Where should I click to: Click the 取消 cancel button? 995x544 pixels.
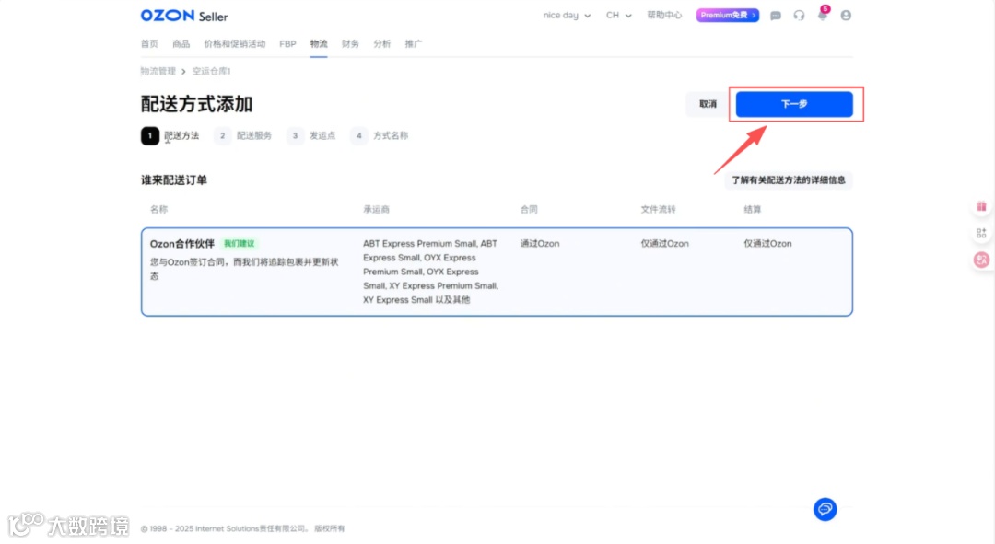[x=708, y=104]
